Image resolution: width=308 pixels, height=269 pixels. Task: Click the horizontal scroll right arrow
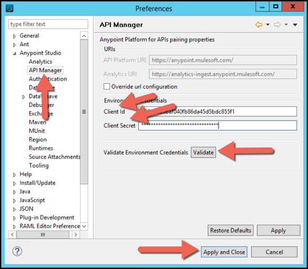pos(76,234)
